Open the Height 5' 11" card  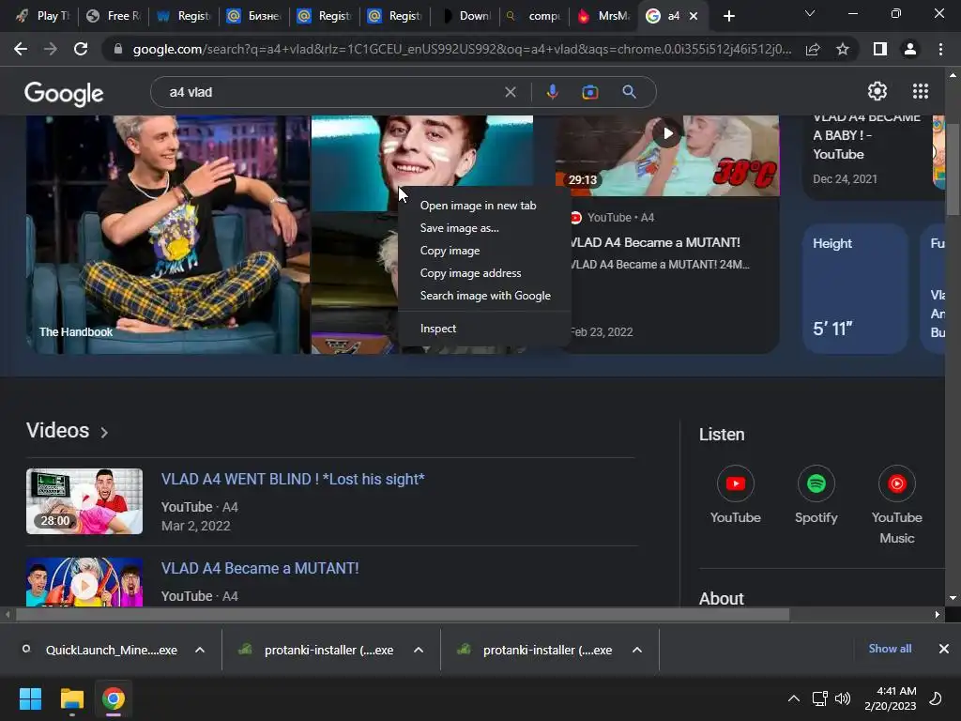tap(855, 288)
